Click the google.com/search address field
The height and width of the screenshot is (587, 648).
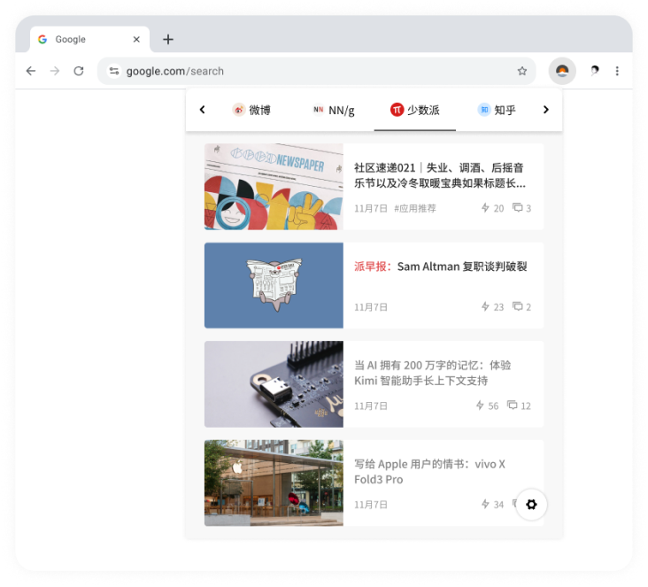pos(316,71)
